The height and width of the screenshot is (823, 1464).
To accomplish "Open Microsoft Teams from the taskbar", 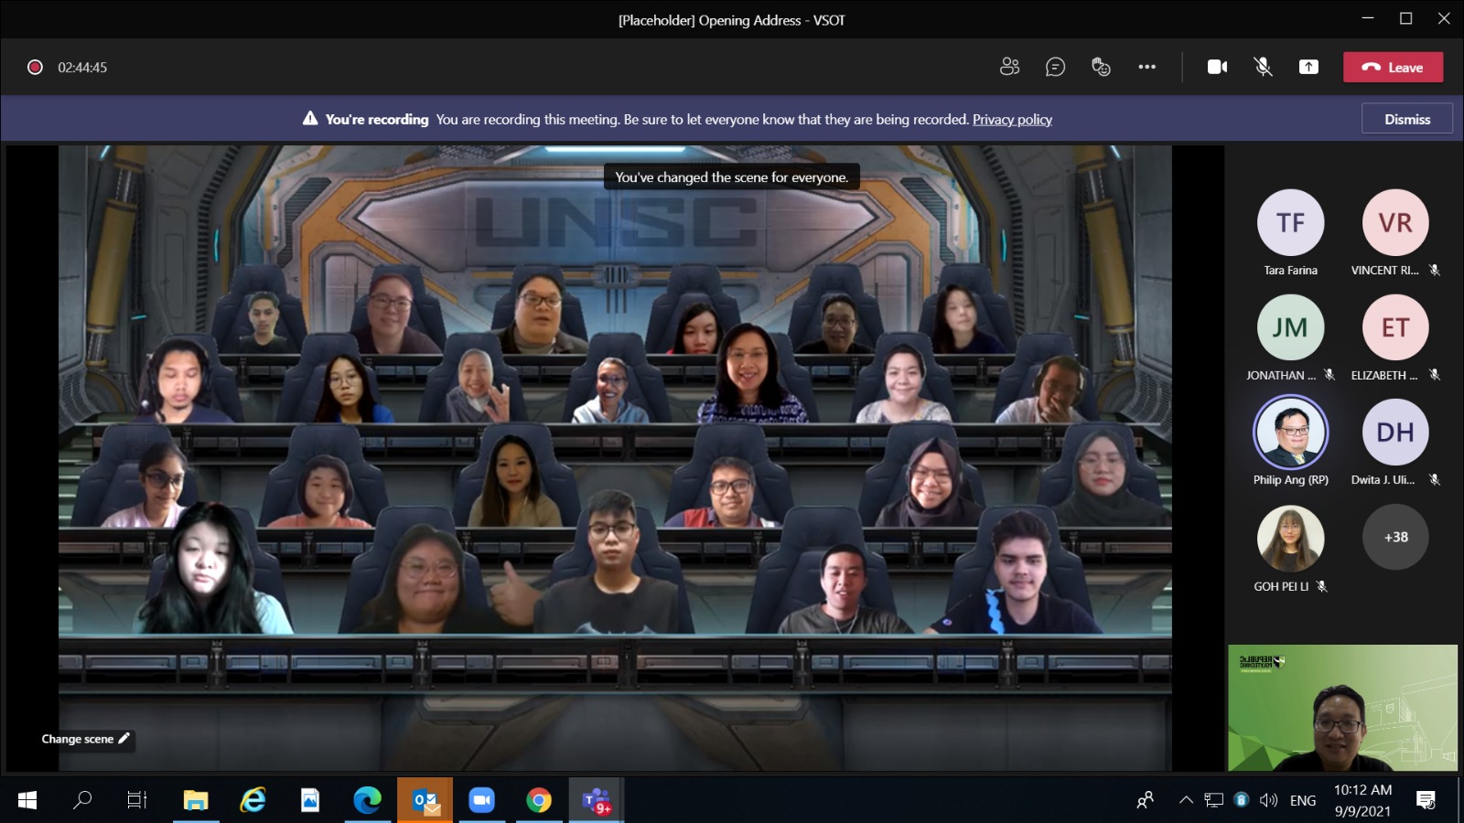I will (x=596, y=801).
